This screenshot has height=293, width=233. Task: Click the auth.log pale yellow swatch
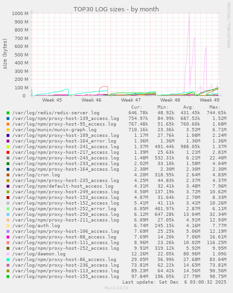[x=8, y=226]
